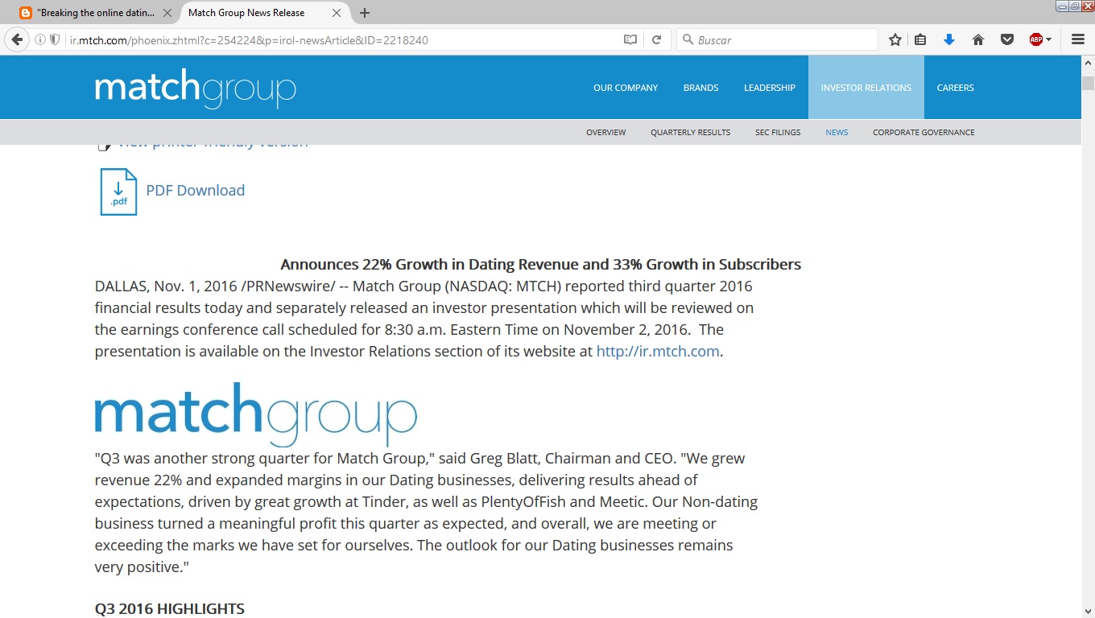Screen dimensions: 1095x618
Task: Go to SEC FILINGS sub-navigation link
Action: [778, 132]
